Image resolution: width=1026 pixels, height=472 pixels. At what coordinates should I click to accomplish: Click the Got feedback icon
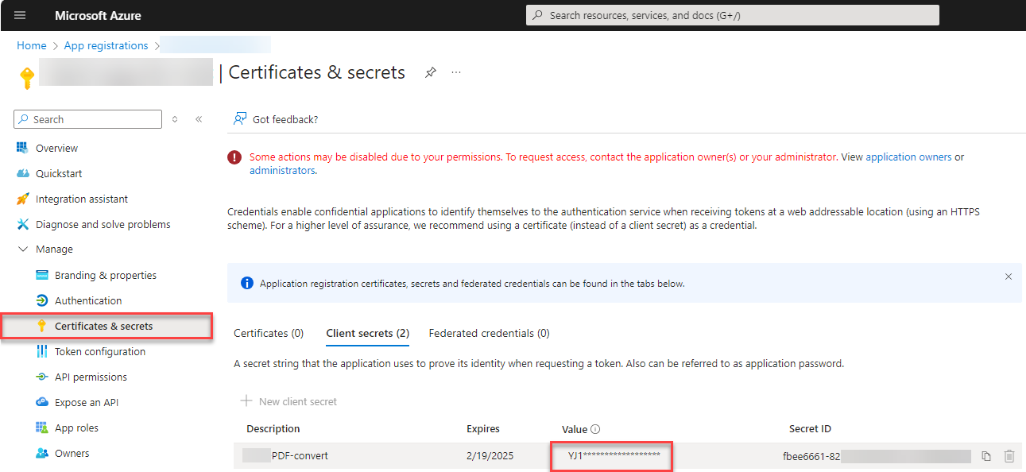239,119
